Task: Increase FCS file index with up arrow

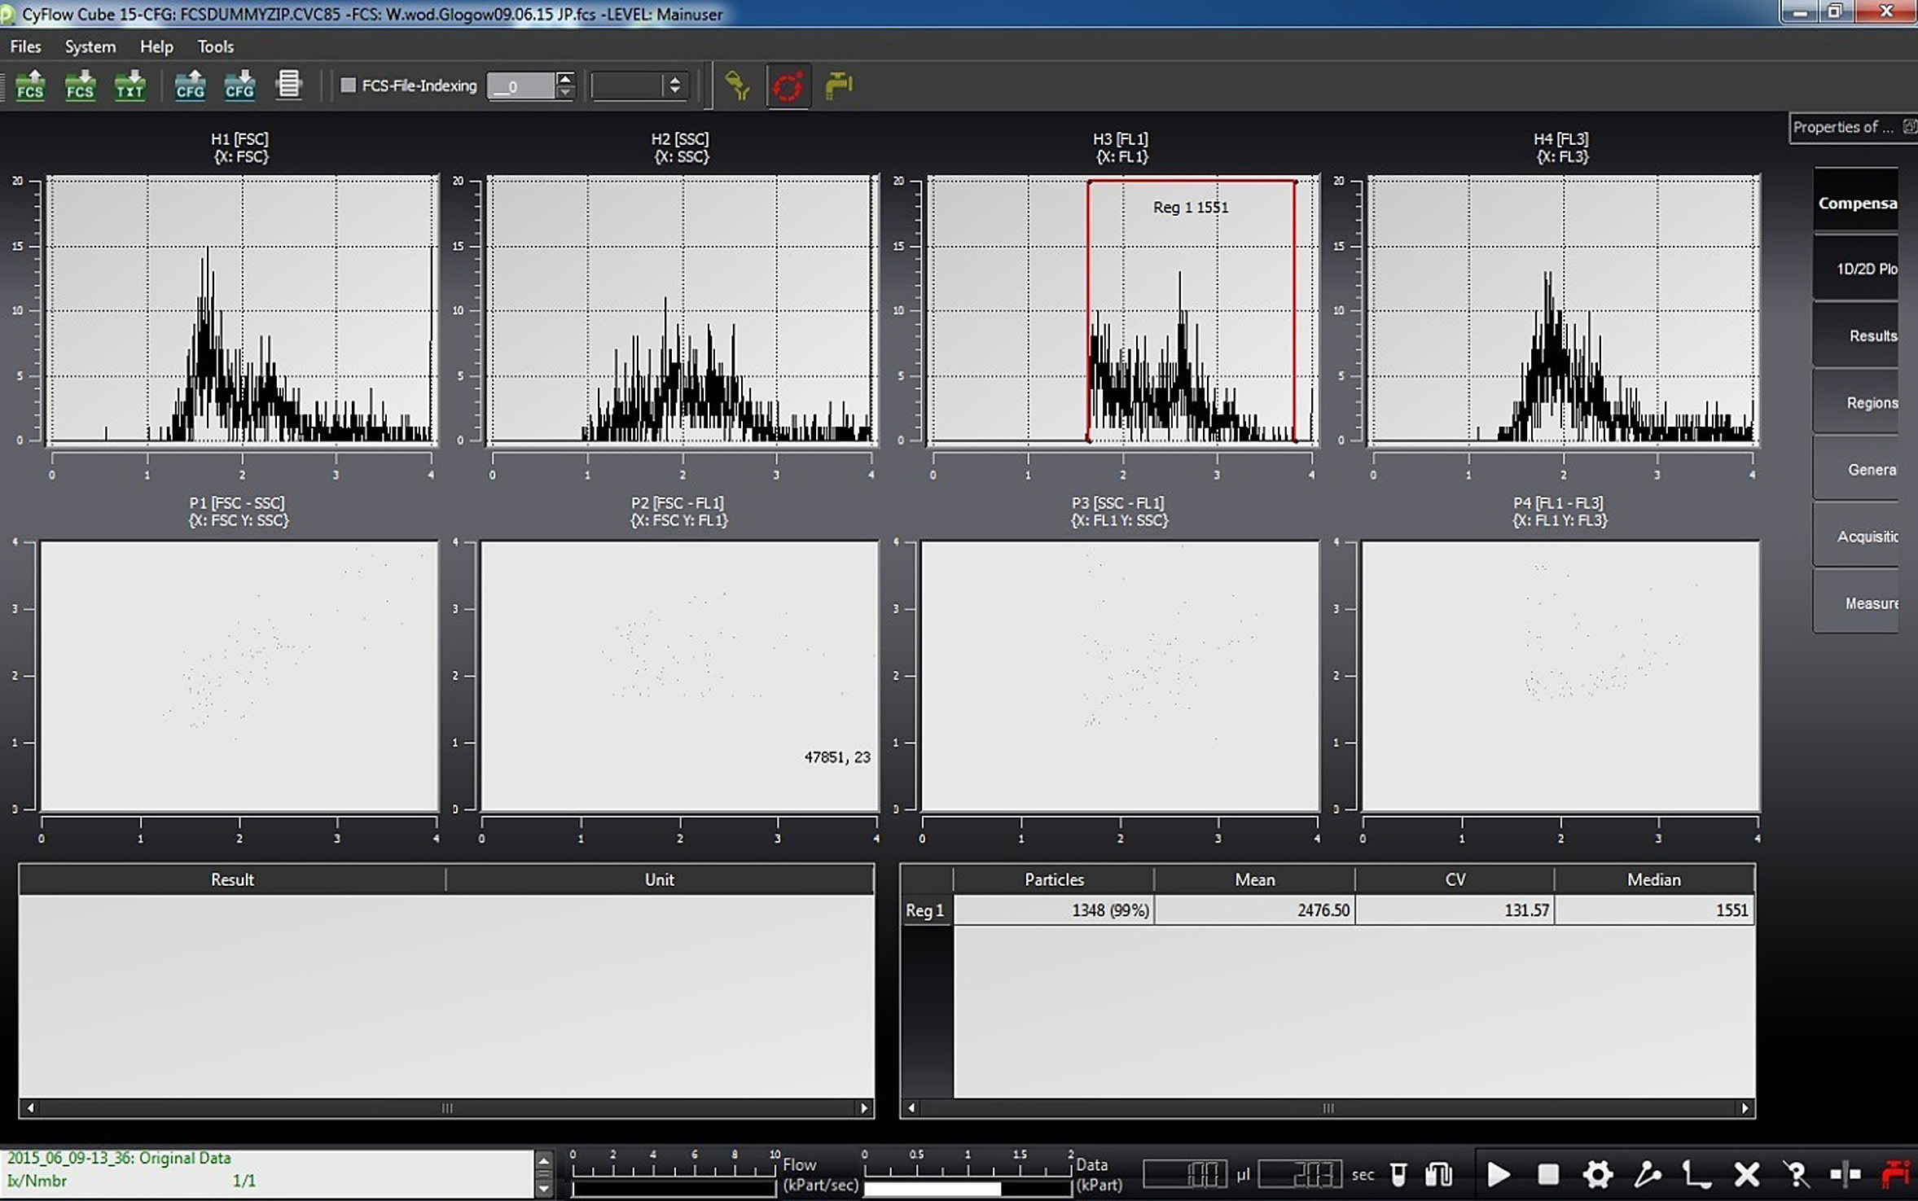Action: [x=564, y=78]
